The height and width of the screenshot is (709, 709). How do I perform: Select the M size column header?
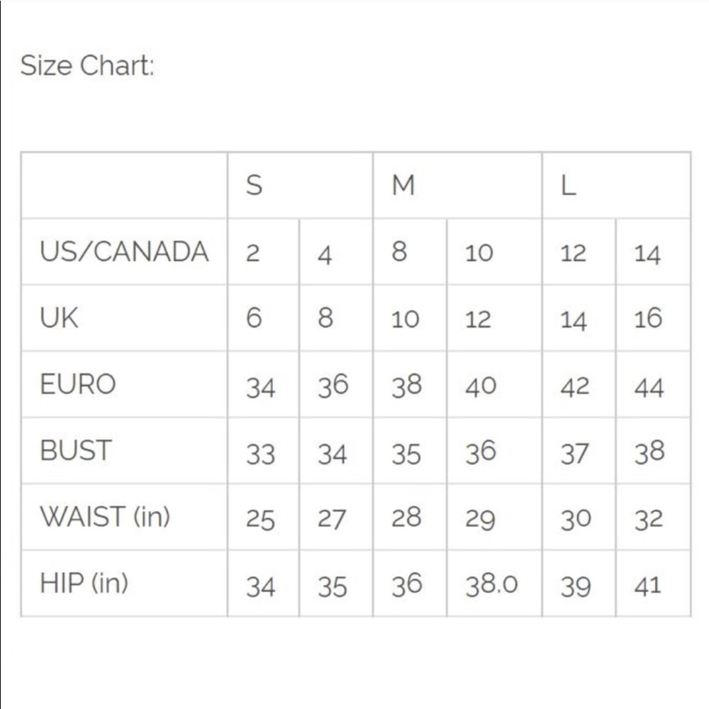click(x=403, y=186)
